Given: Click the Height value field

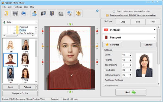Looking at the screenshot, I should pyautogui.click(x=126, y=60).
